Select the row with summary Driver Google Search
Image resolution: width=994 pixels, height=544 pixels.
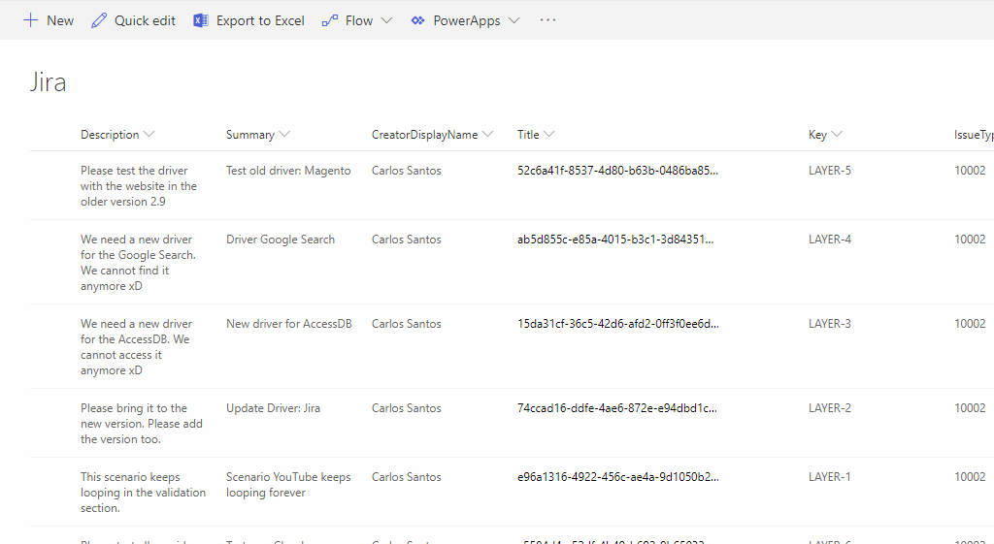tap(281, 240)
